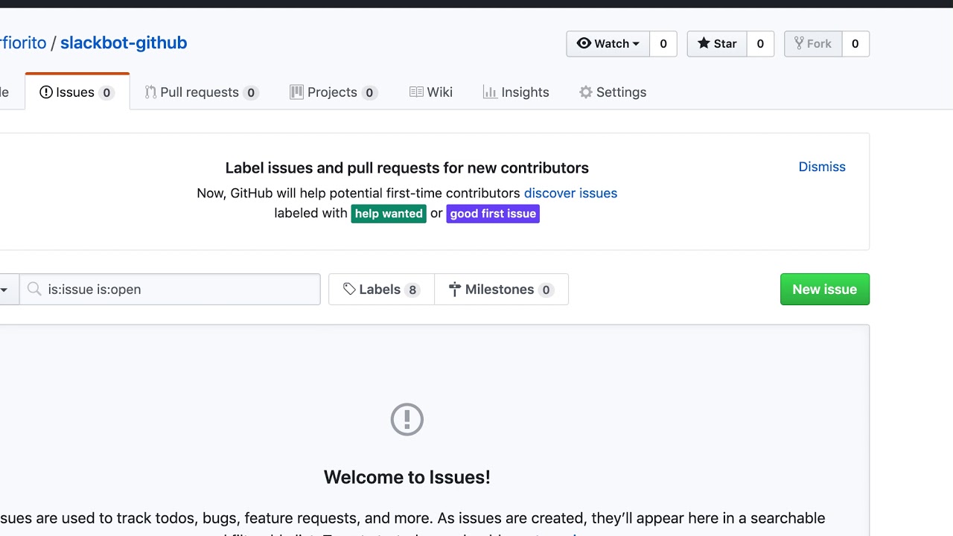Click the Projects board icon
Screen dimensions: 953x536
296,92
